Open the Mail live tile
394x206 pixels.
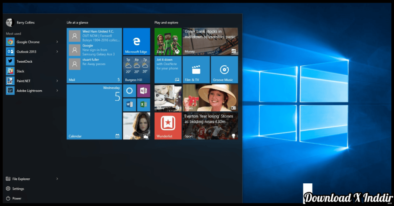click(94, 55)
